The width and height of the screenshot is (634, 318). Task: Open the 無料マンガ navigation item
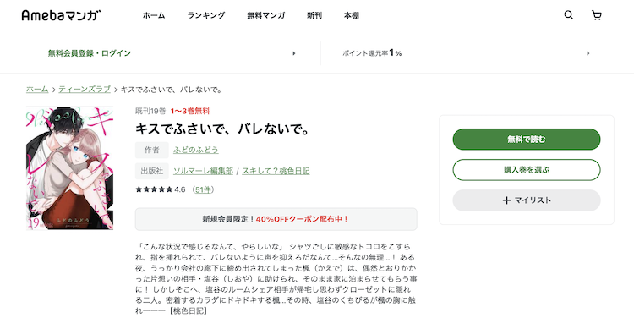265,15
